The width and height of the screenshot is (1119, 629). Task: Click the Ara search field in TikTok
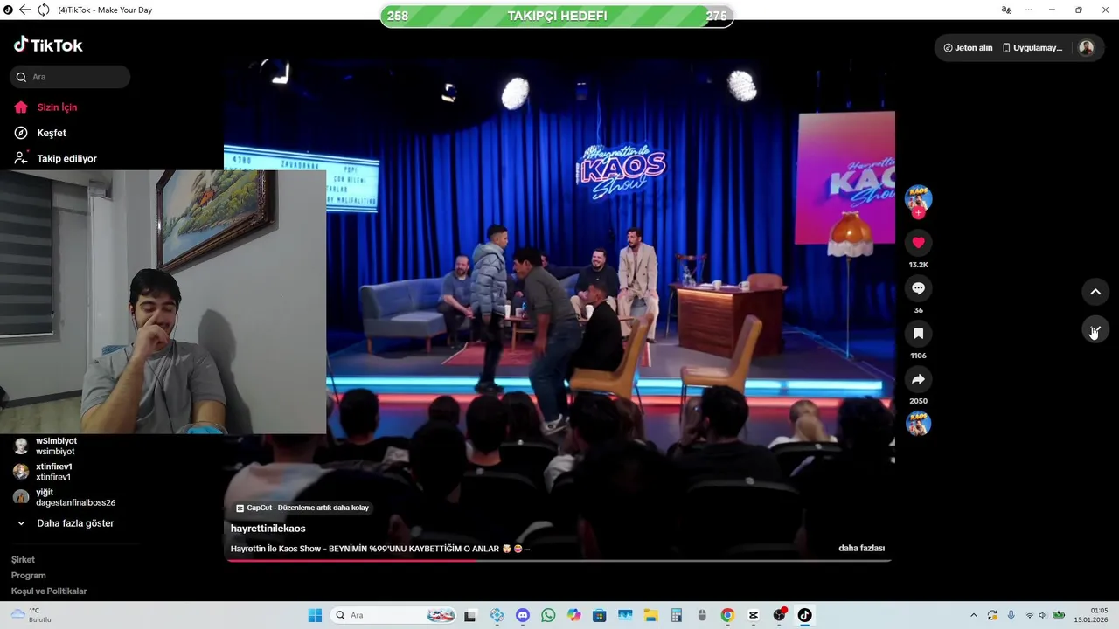(70, 77)
